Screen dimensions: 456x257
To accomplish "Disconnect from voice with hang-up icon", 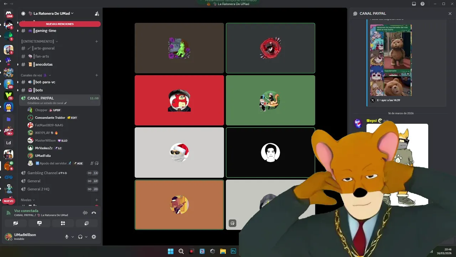I will click(x=94, y=213).
